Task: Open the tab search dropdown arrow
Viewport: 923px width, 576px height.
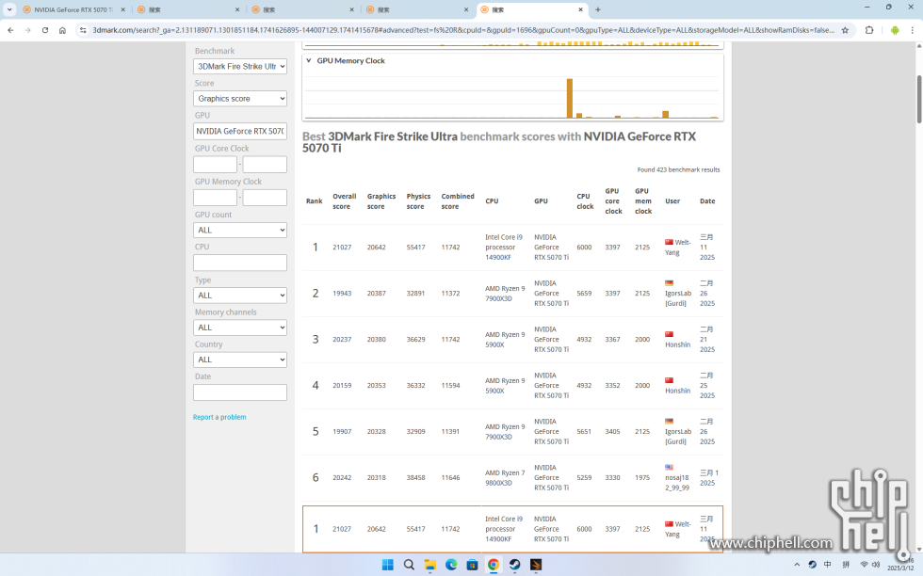Action: (x=9, y=9)
